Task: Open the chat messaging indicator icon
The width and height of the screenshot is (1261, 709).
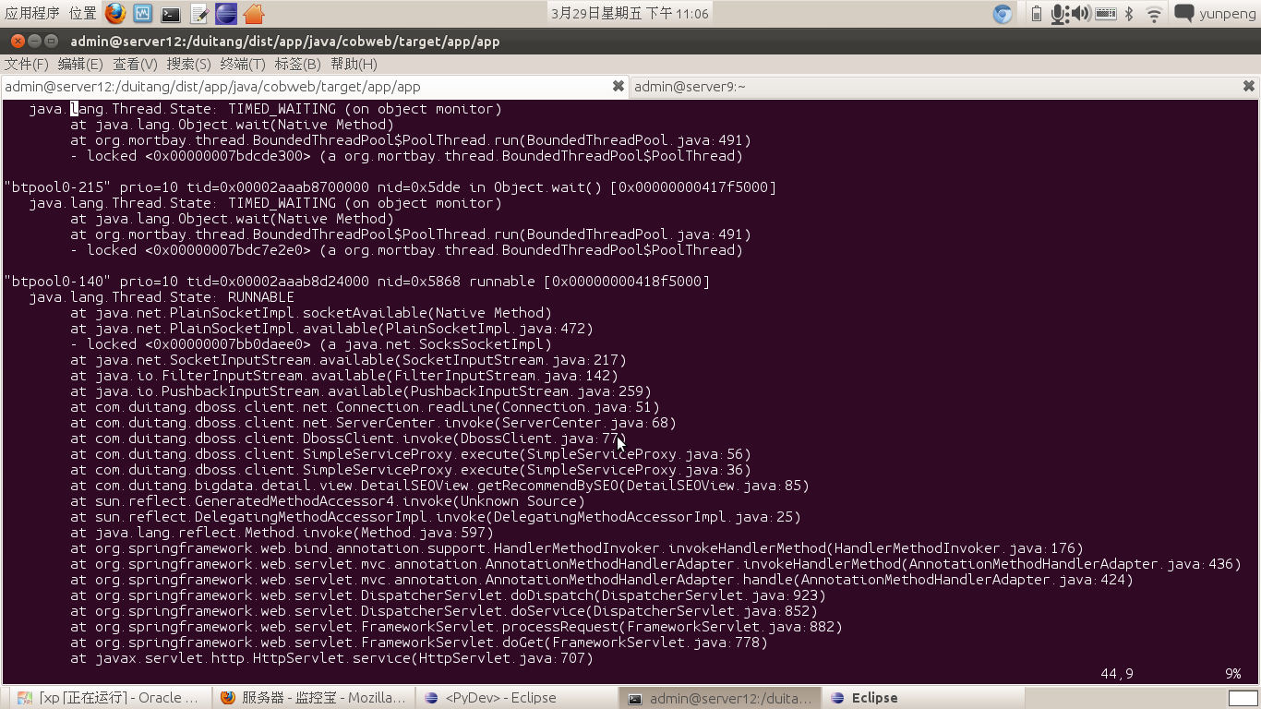Action: tap(1184, 13)
